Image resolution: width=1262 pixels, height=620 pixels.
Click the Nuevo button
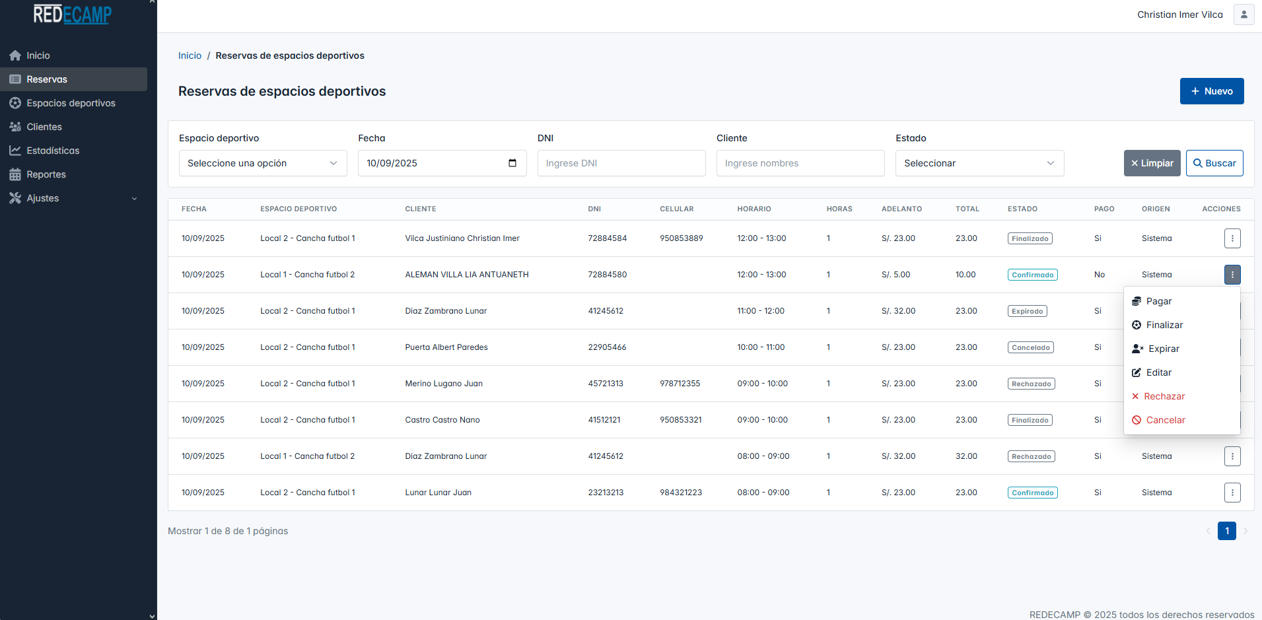coord(1211,91)
